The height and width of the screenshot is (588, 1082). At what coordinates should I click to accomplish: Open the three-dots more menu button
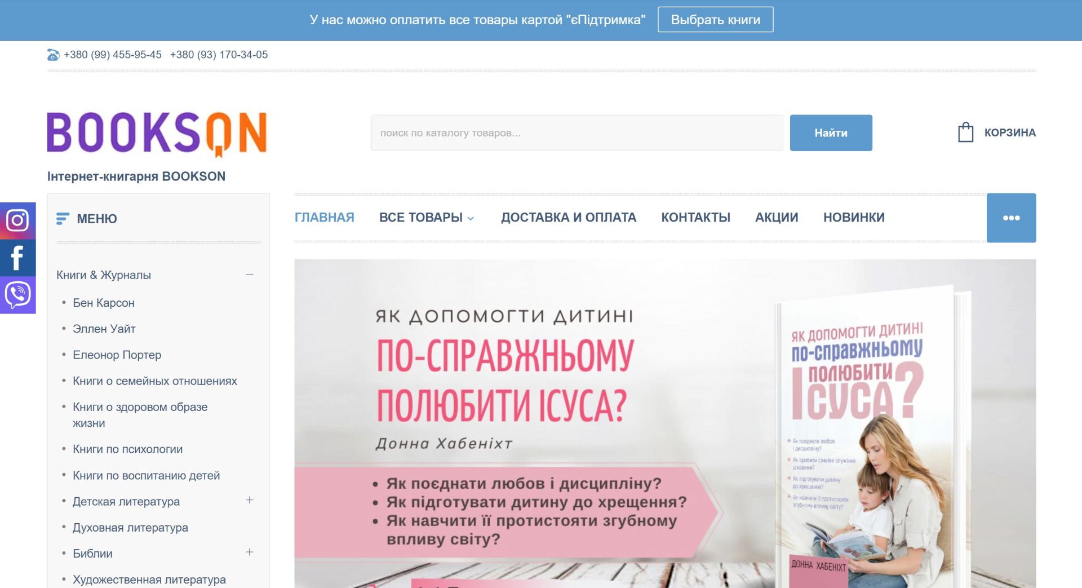click(1011, 218)
